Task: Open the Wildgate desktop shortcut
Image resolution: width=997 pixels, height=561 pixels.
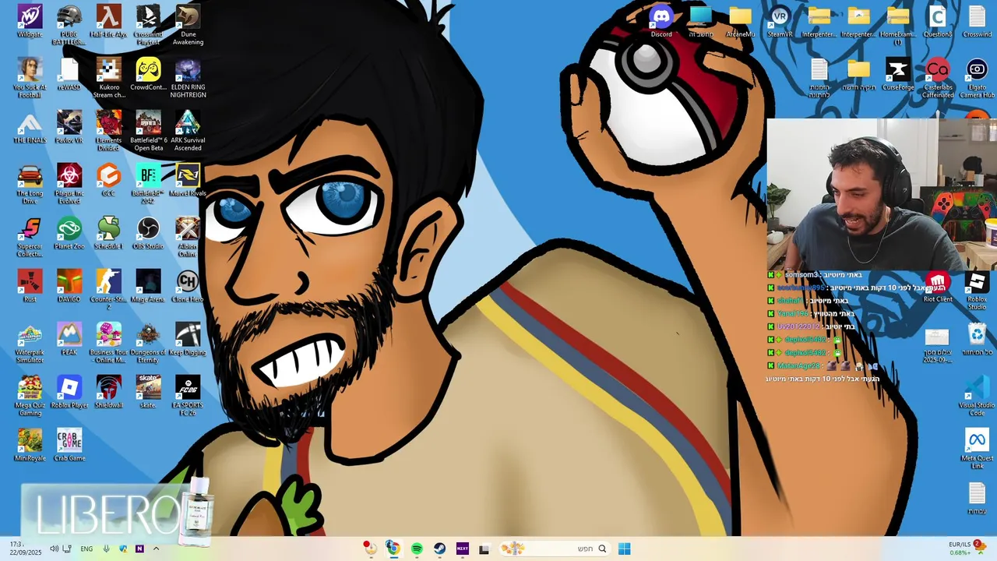Action: (30, 21)
